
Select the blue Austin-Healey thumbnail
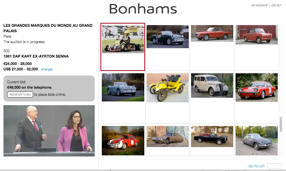(123, 87)
